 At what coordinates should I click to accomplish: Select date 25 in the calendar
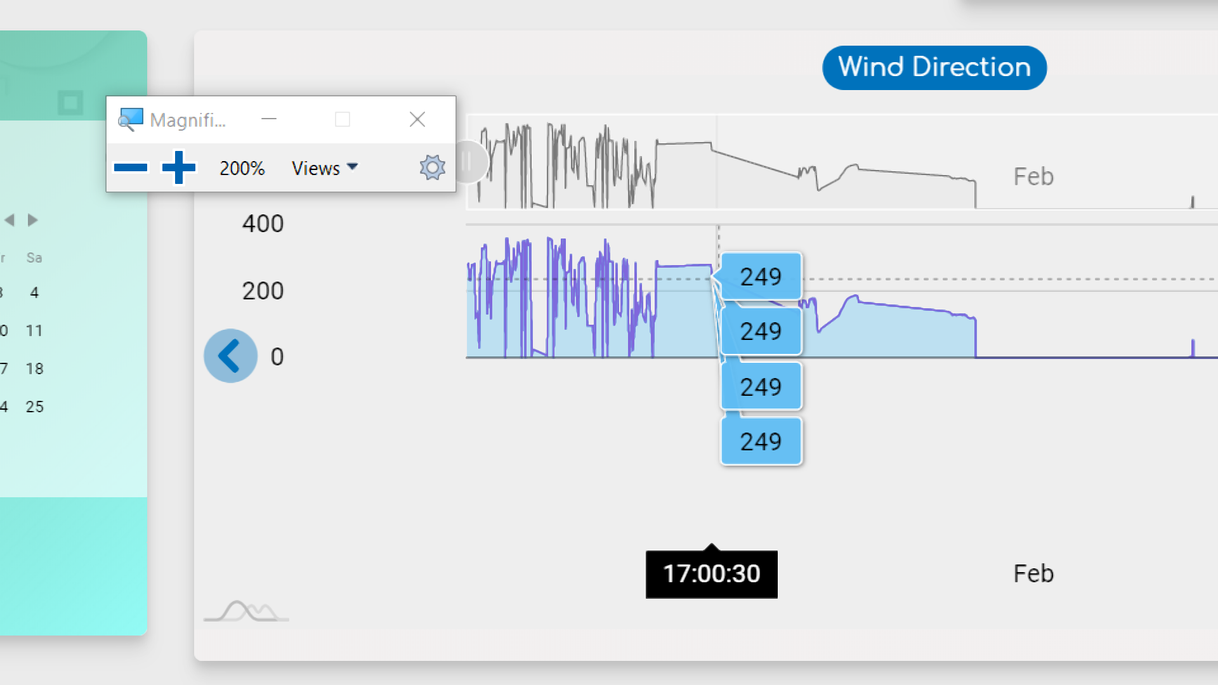[35, 407]
